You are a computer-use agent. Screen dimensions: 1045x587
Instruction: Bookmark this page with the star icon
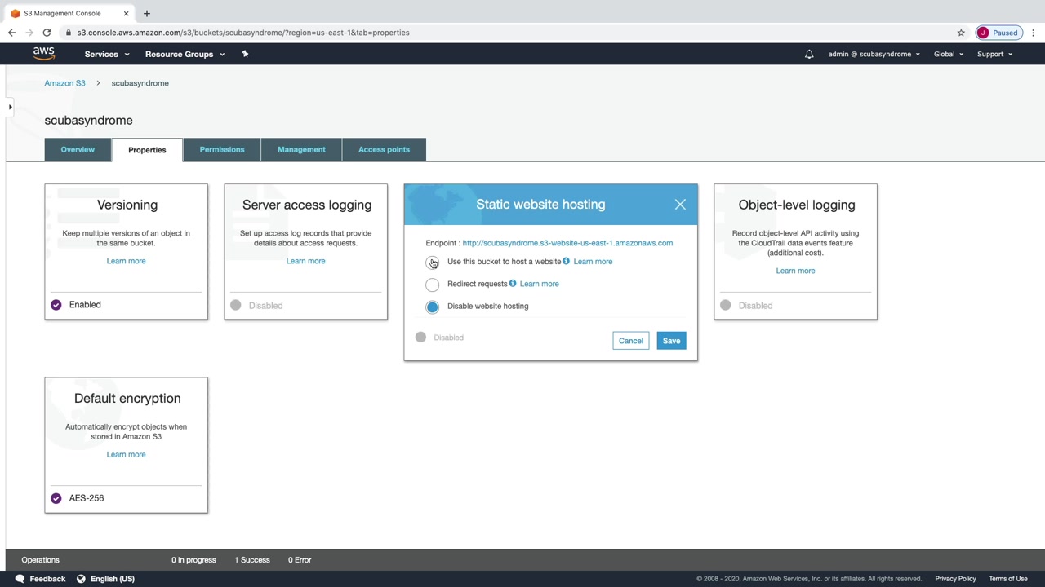coord(961,33)
